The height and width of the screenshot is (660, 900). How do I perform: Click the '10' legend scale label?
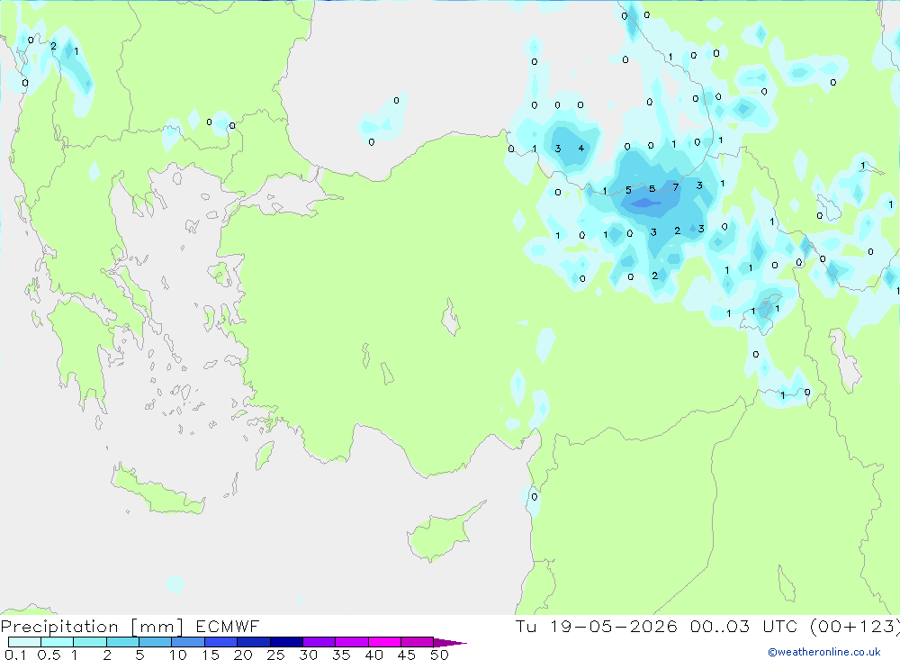coord(178,655)
